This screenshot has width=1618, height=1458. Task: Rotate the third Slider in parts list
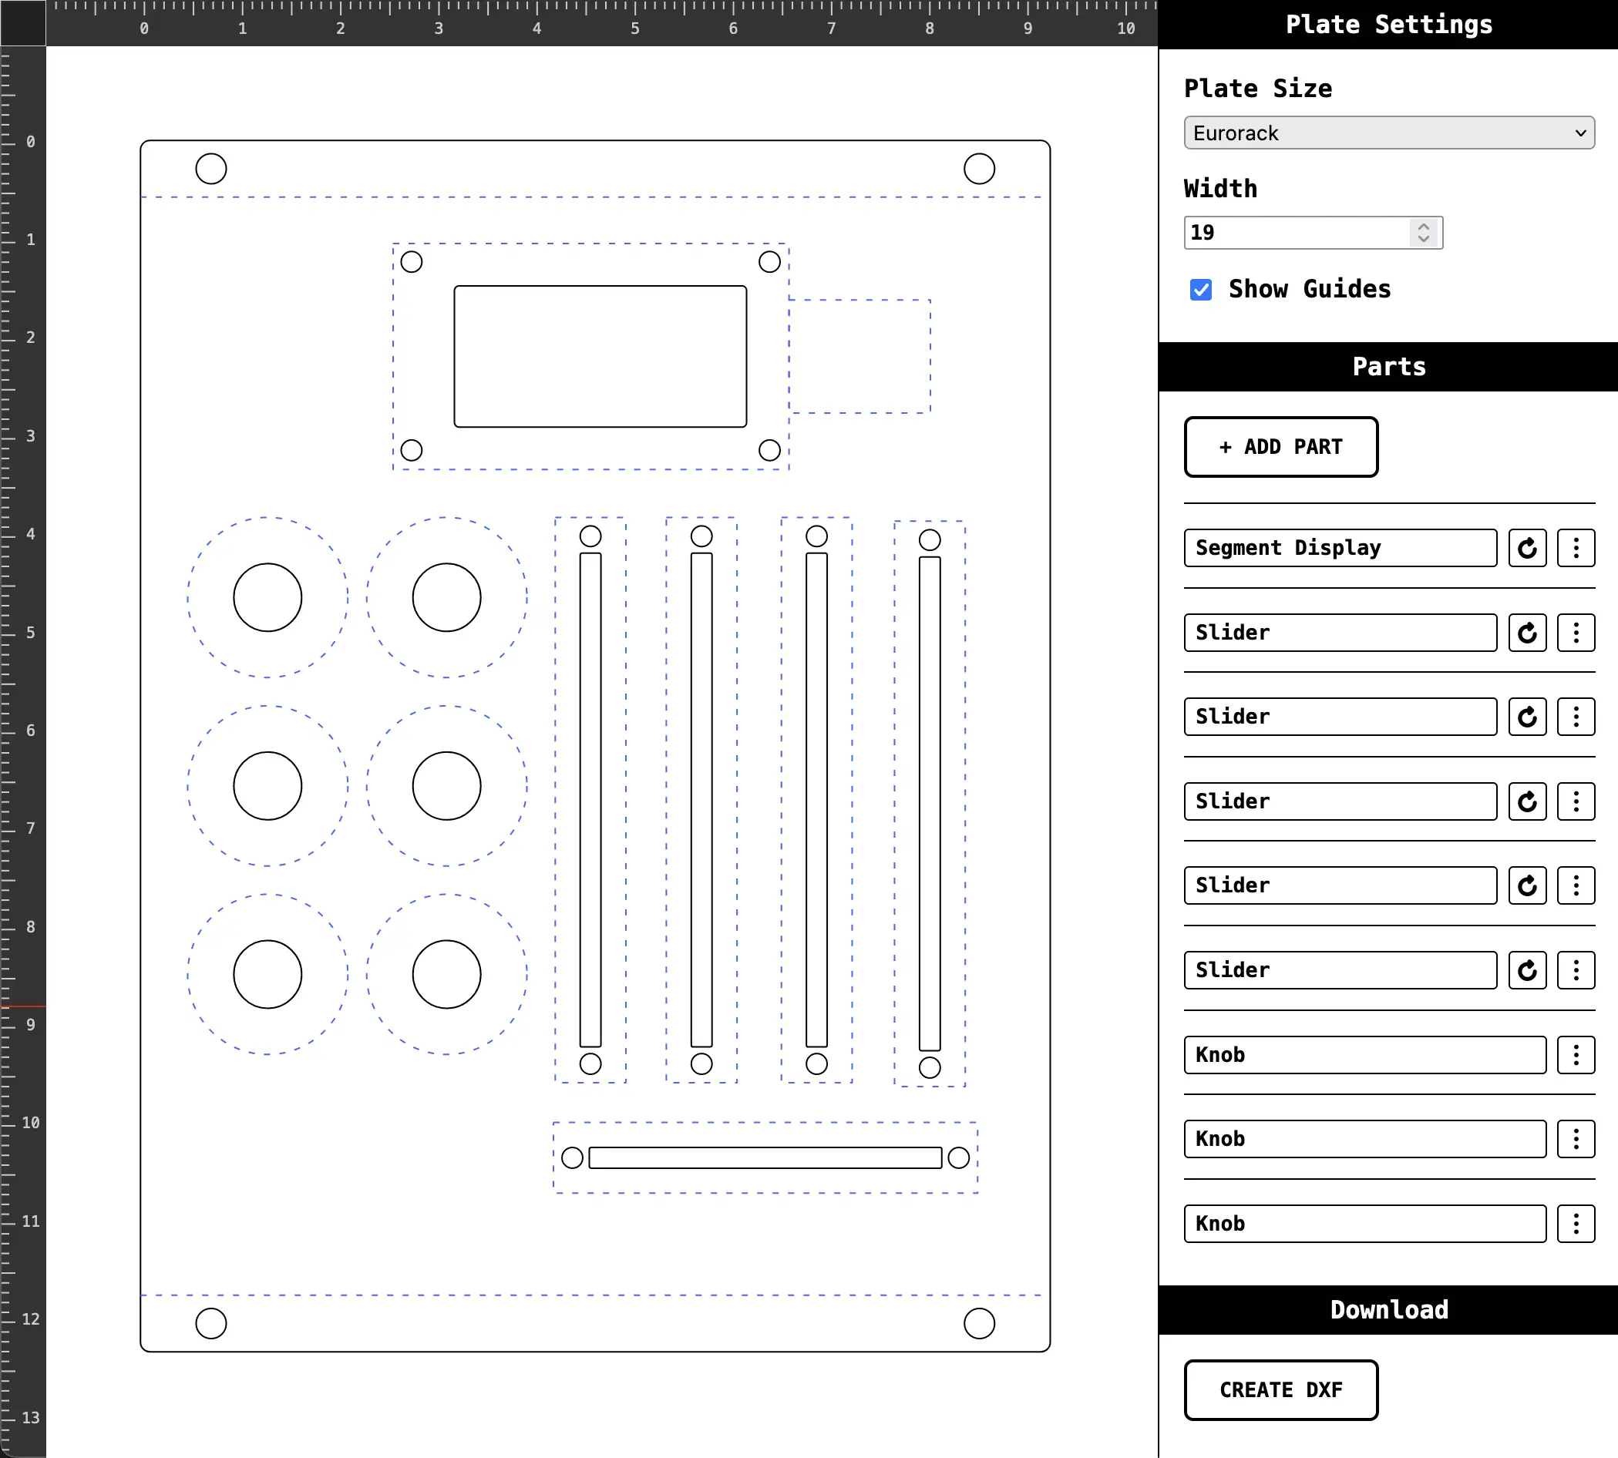click(1528, 802)
